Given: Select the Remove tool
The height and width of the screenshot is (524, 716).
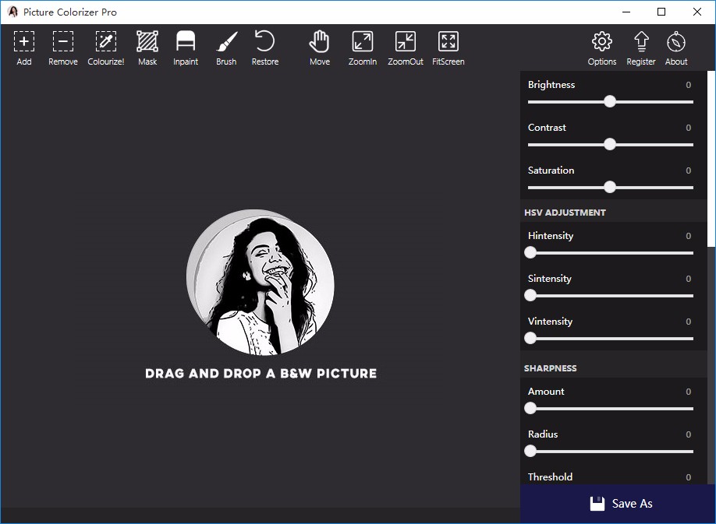Looking at the screenshot, I should (x=63, y=42).
